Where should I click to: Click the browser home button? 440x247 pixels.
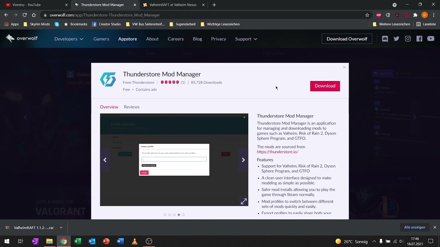[34, 15]
